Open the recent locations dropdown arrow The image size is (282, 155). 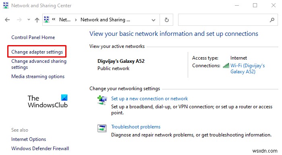[29, 20]
